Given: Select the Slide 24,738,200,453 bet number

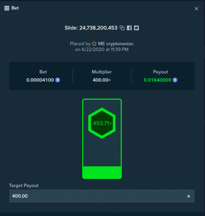Looking at the screenshot, I should [x=91, y=28].
